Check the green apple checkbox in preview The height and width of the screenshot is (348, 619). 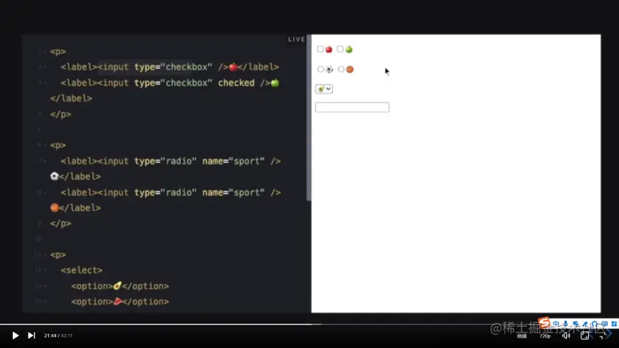tap(340, 49)
